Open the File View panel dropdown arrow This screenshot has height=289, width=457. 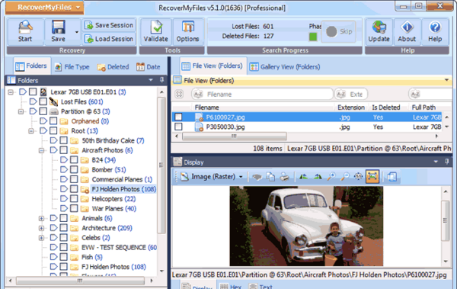[446, 80]
